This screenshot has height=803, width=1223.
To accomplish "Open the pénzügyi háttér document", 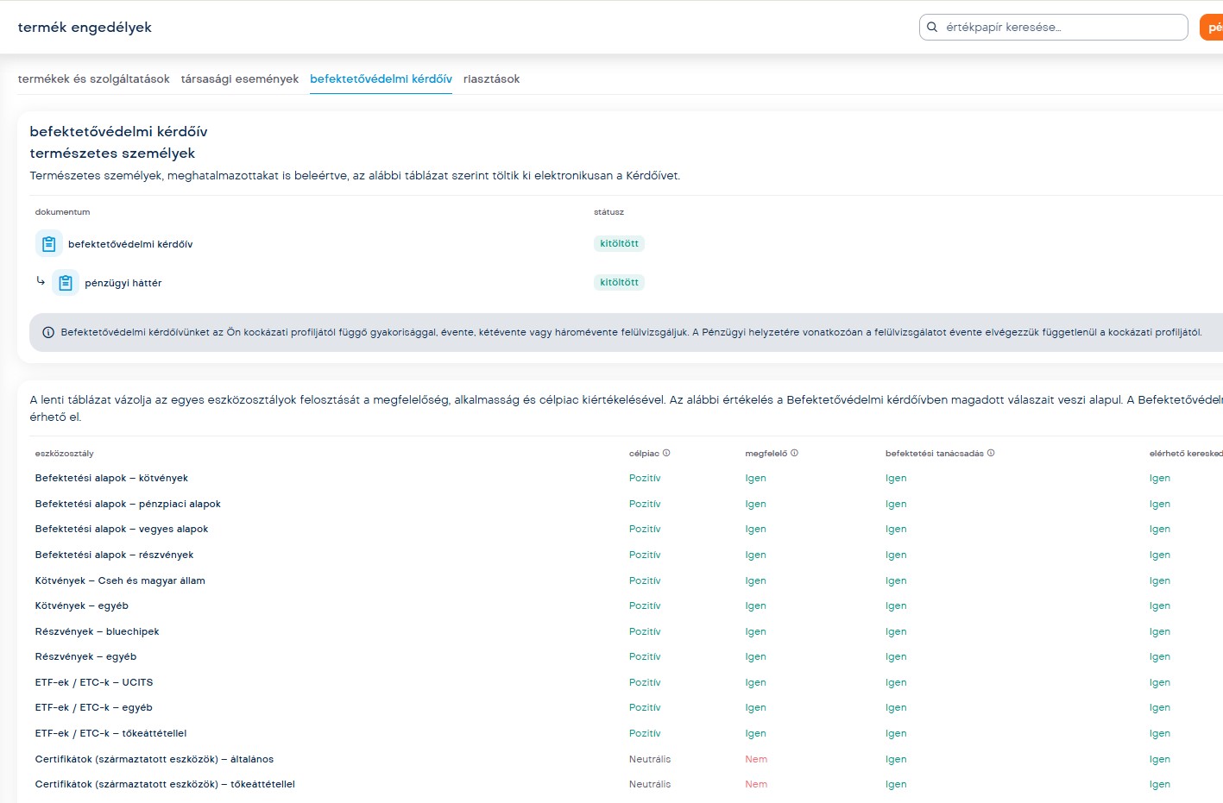I will pos(123,283).
